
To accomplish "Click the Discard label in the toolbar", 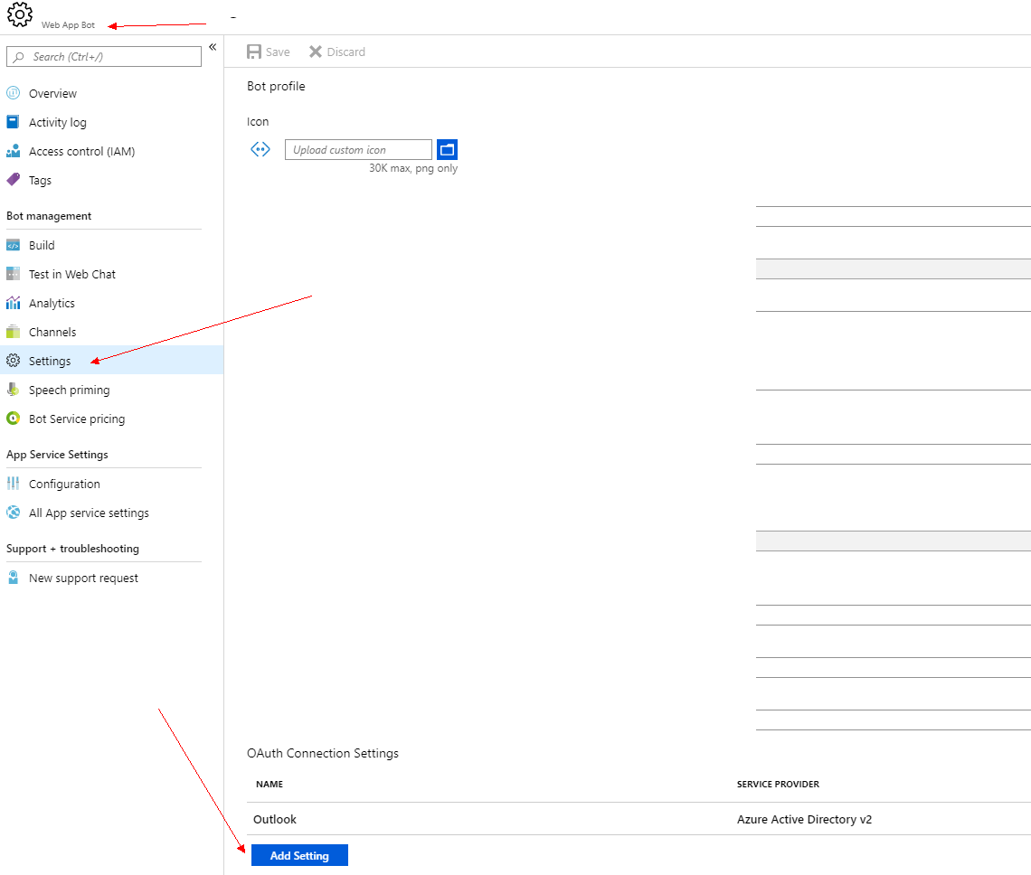I will click(x=345, y=52).
